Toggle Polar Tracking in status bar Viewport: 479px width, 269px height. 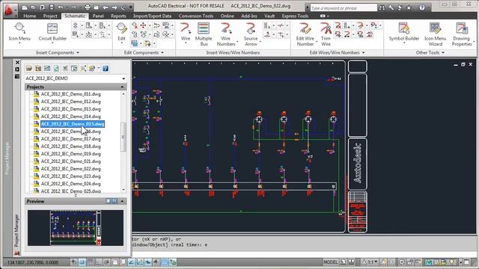[106, 262]
